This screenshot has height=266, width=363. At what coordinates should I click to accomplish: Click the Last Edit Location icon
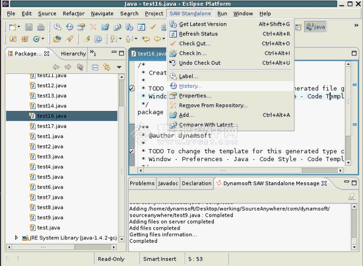tap(146, 39)
